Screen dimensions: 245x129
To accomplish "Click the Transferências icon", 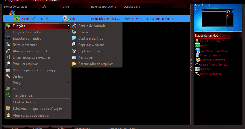I will pyautogui.click(x=8, y=95).
